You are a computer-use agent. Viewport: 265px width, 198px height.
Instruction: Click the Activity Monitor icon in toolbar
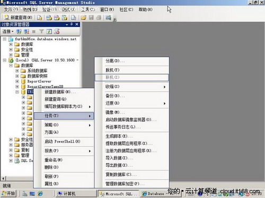[x=108, y=17]
